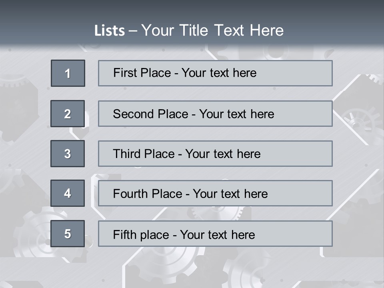Click the Second Place text box
The width and height of the screenshot is (384, 288).
coord(215,114)
